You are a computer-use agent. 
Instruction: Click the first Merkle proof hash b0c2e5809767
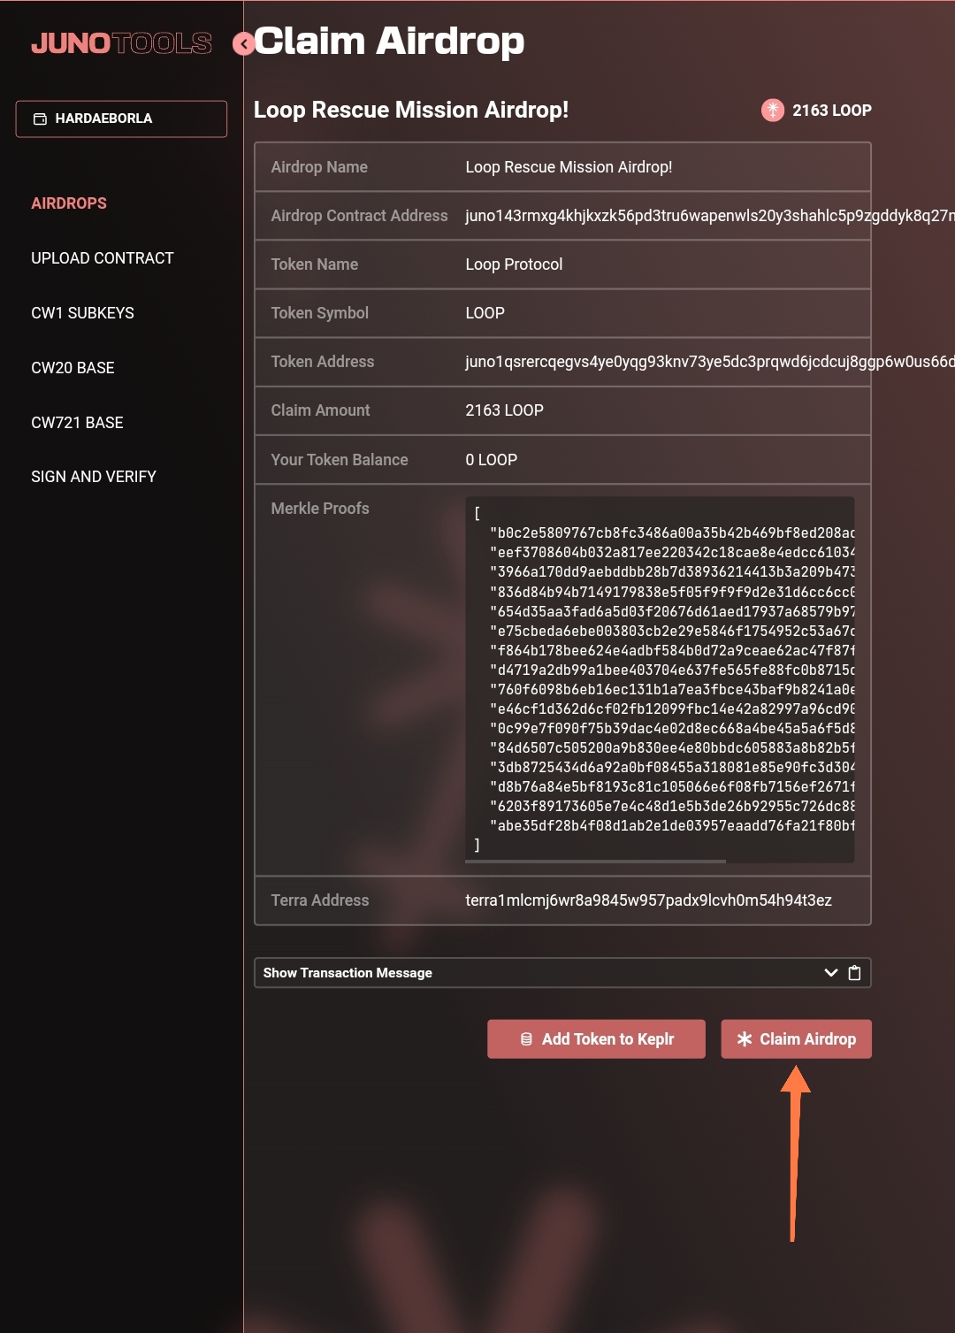pyautogui.click(x=672, y=532)
